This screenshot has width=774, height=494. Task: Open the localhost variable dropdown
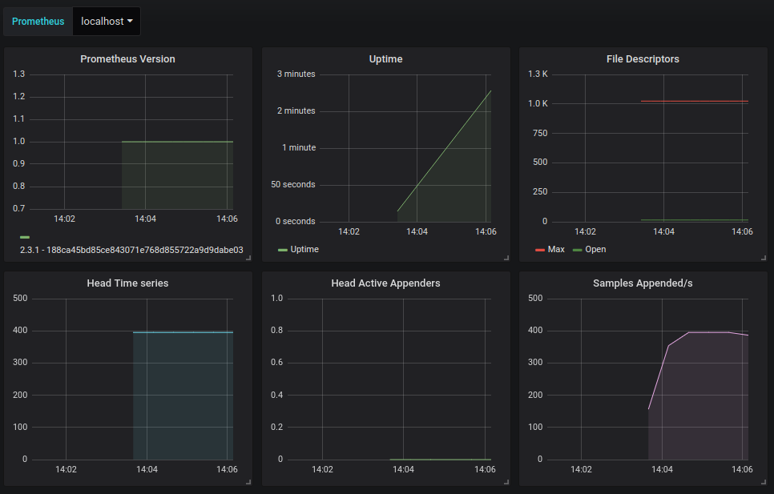(106, 21)
